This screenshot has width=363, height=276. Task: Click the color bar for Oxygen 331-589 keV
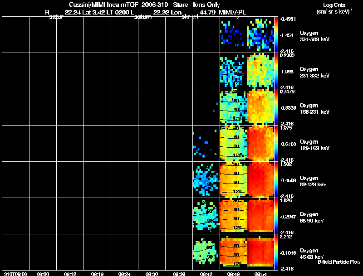coord(276,35)
